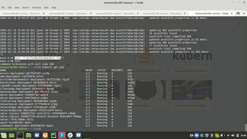Open the terminal icon in the taskbar
Screen dimensions: 247x139
[20, 135]
